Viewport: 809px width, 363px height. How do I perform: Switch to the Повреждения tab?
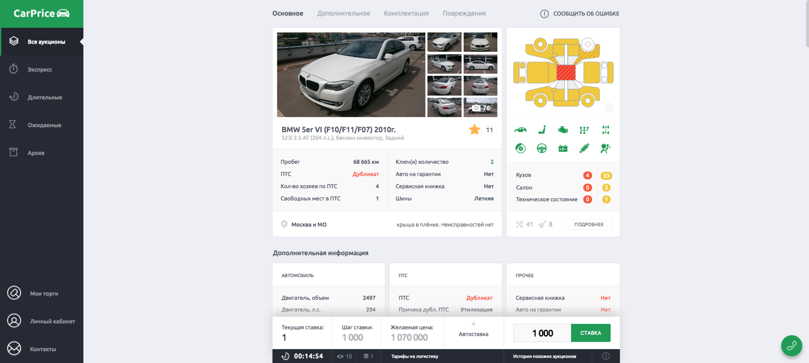click(x=464, y=13)
